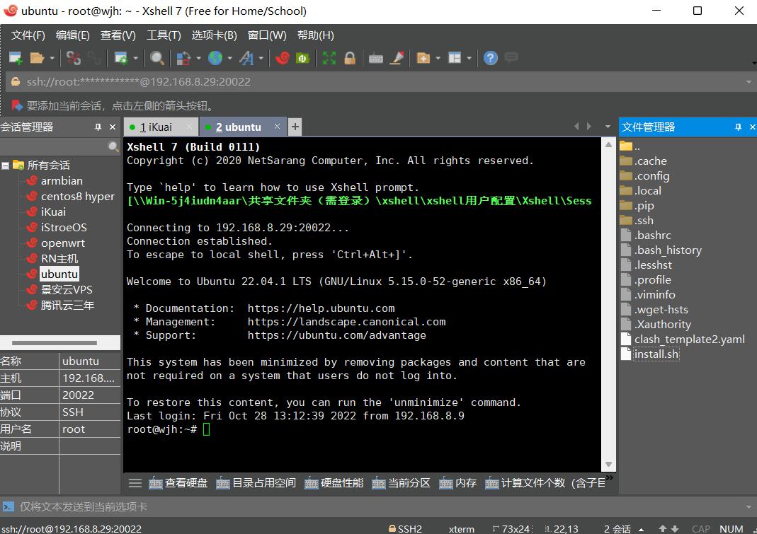Click the magnifier Find icon in toolbar
This screenshot has height=534, width=757.
point(157,58)
